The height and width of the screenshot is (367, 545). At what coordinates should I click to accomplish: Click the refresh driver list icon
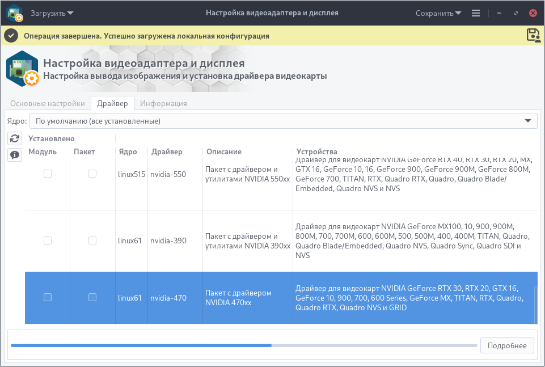point(15,138)
